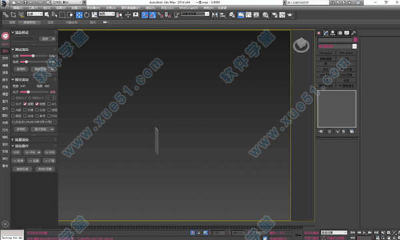This screenshot has width=400, height=240.
Task: Open the Utilities hammer panel icon
Action: click(x=353, y=33)
